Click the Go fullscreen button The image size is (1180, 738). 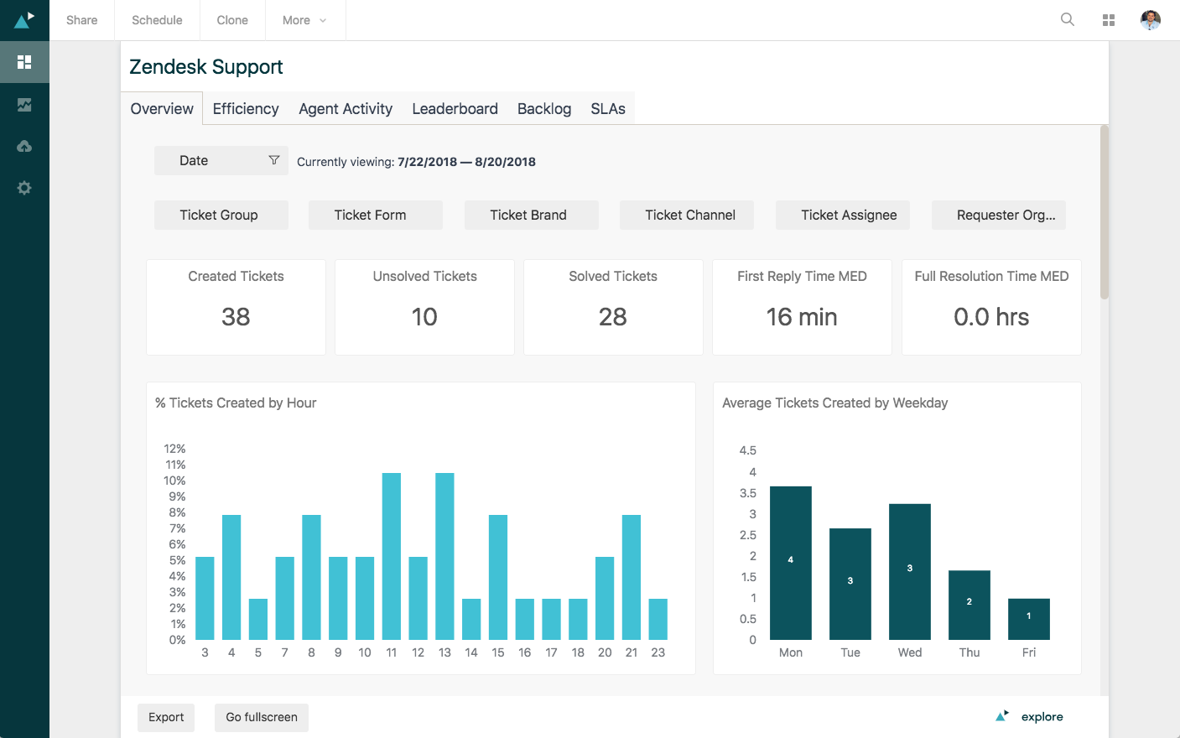[x=262, y=717]
